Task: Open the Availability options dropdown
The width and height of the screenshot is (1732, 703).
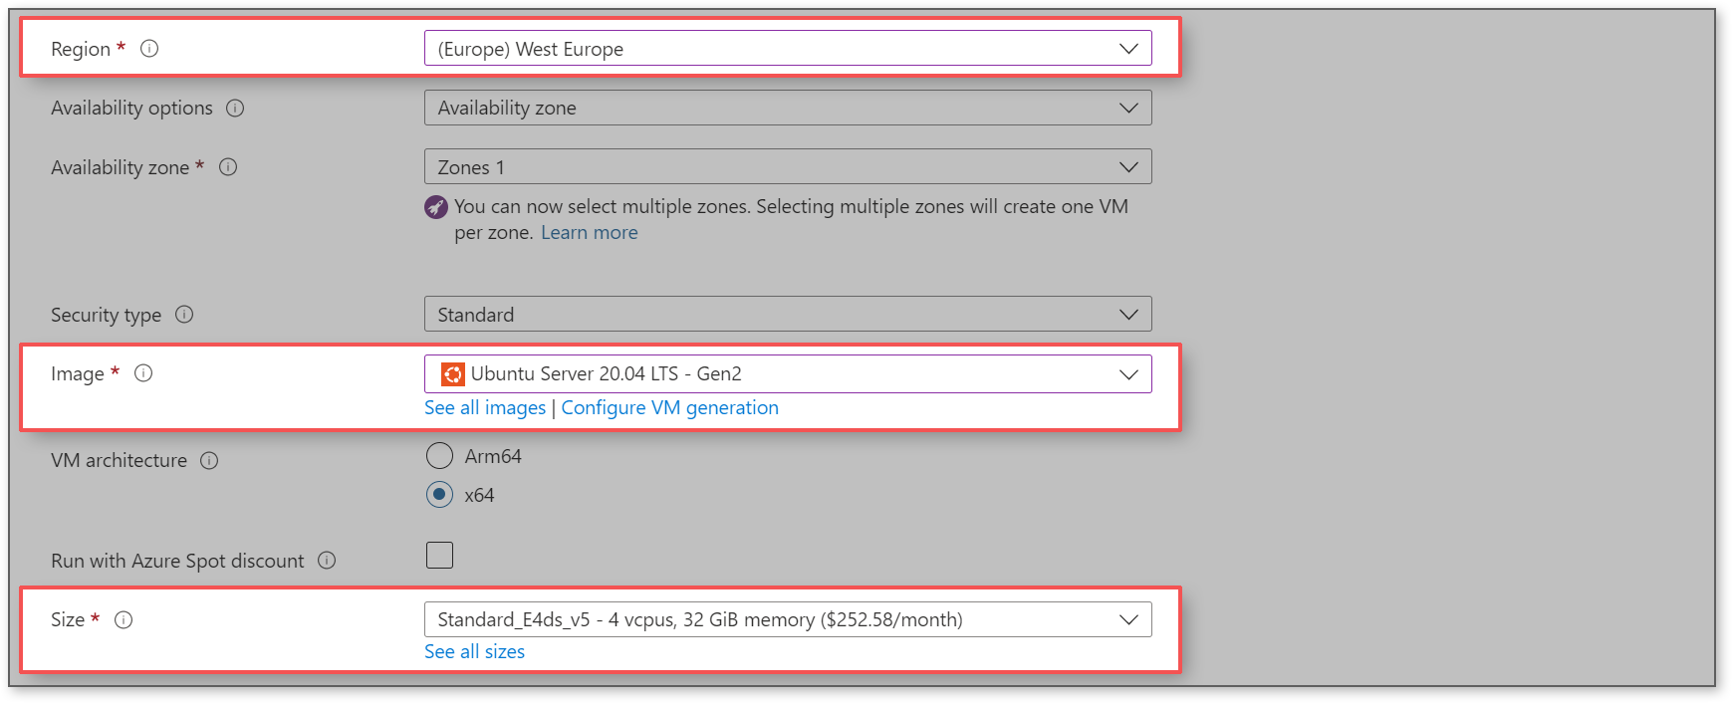Action: point(788,108)
